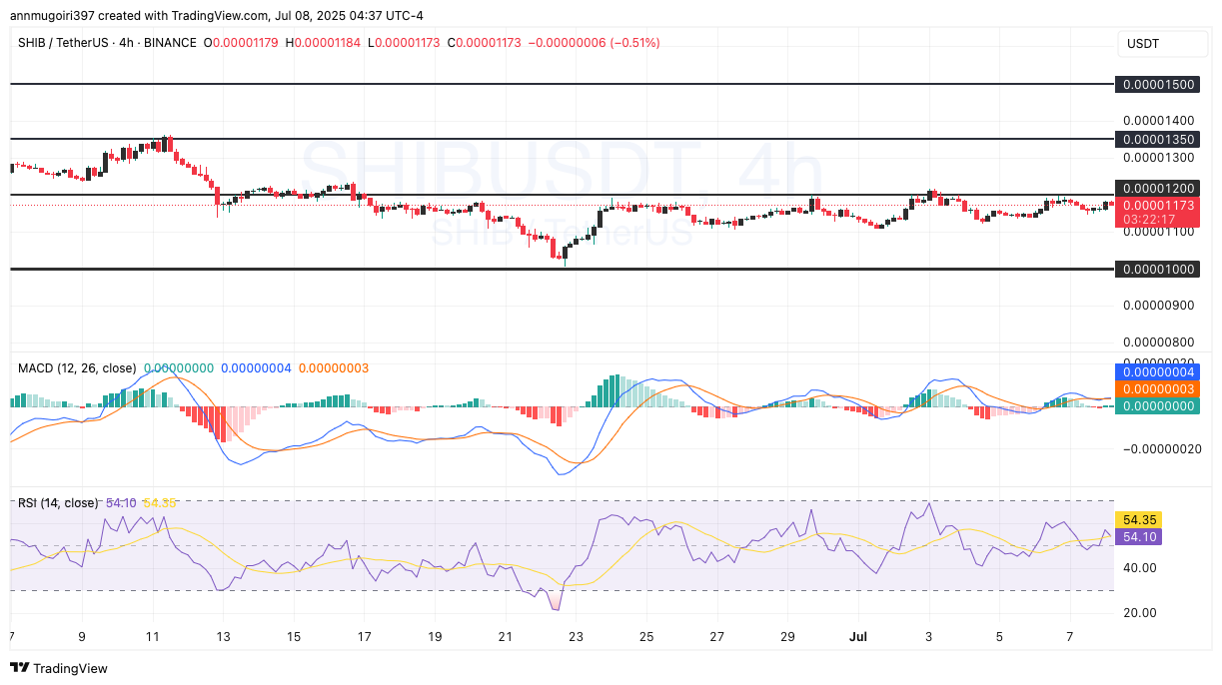This screenshot has width=1222, height=685.
Task: Click the 0.00001350 price level label
Action: click(x=1156, y=139)
